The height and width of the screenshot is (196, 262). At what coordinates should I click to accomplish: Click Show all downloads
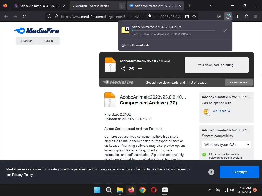click(136, 45)
